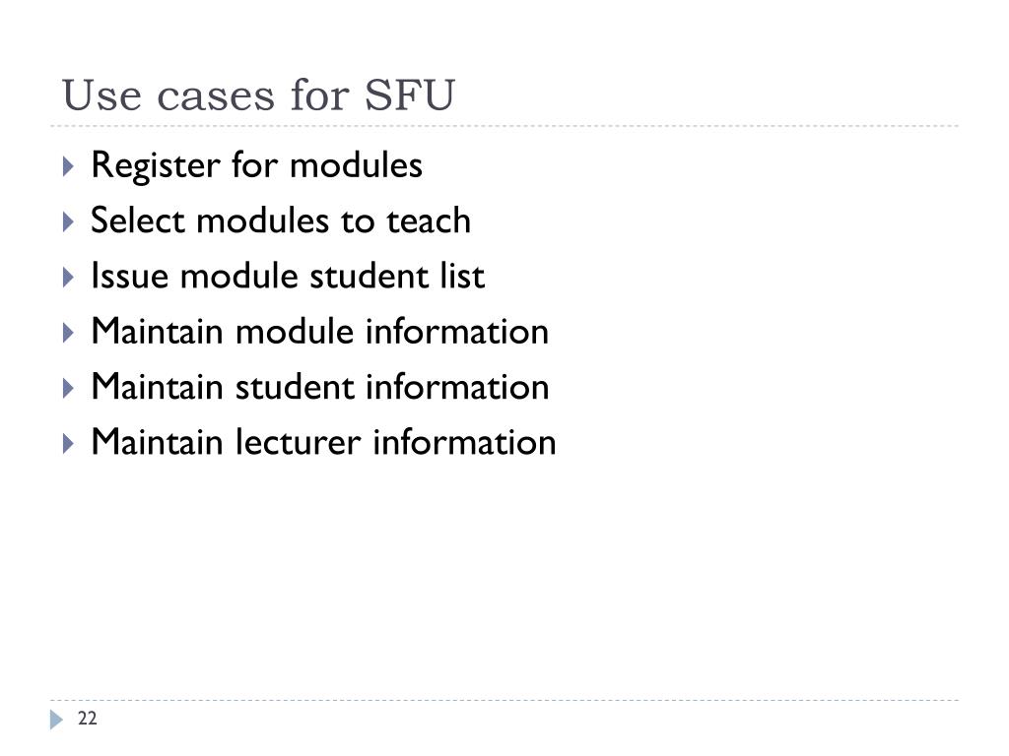Click the arrow bullet beside Maintain student information
1009x756 pixels.
pos(69,388)
